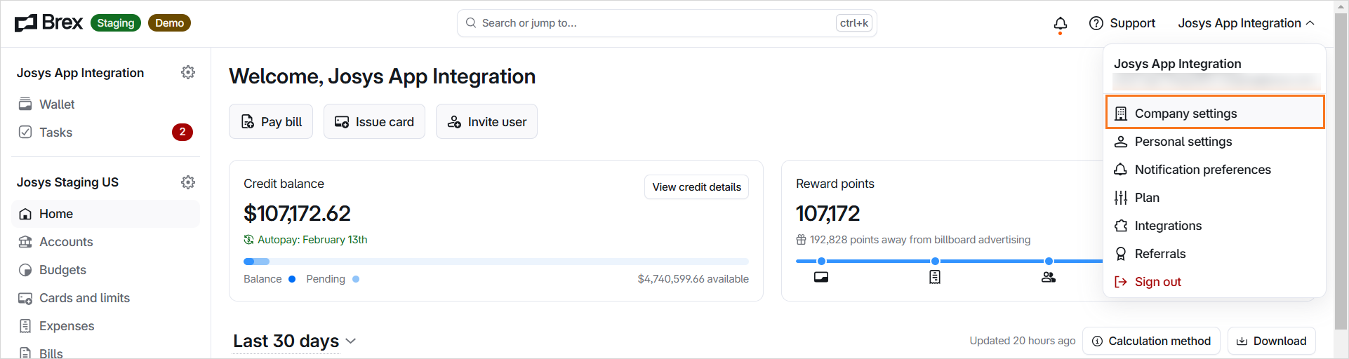Click the Integrations puzzle icon
This screenshot has width=1349, height=359.
1121,226
